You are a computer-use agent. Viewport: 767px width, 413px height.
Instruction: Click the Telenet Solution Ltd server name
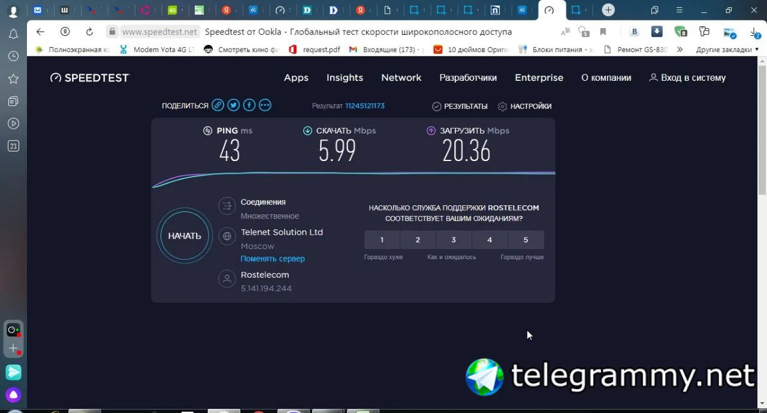(282, 232)
